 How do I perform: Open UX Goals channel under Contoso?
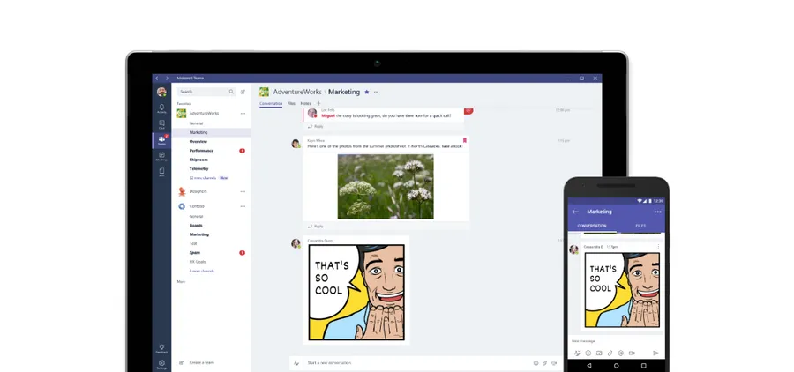(198, 262)
